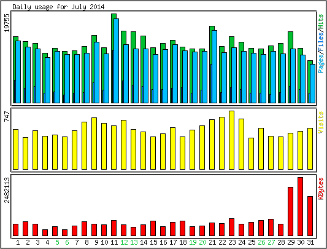The height and width of the screenshot is (249, 327).
Task: Click day 23 on the x-axis
Action: pos(232,242)
